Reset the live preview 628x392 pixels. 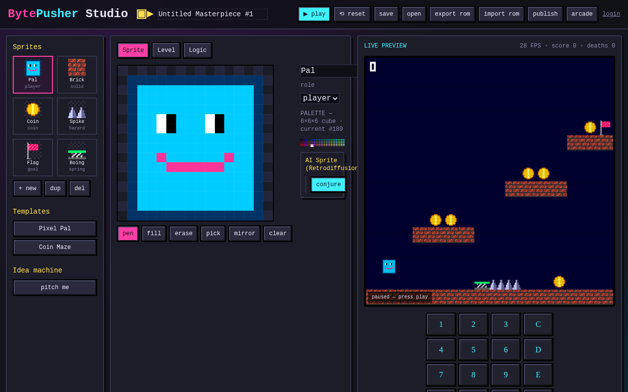352,14
